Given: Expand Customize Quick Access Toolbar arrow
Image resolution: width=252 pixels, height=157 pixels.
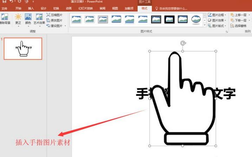Looking at the screenshot, I should 33,2.
